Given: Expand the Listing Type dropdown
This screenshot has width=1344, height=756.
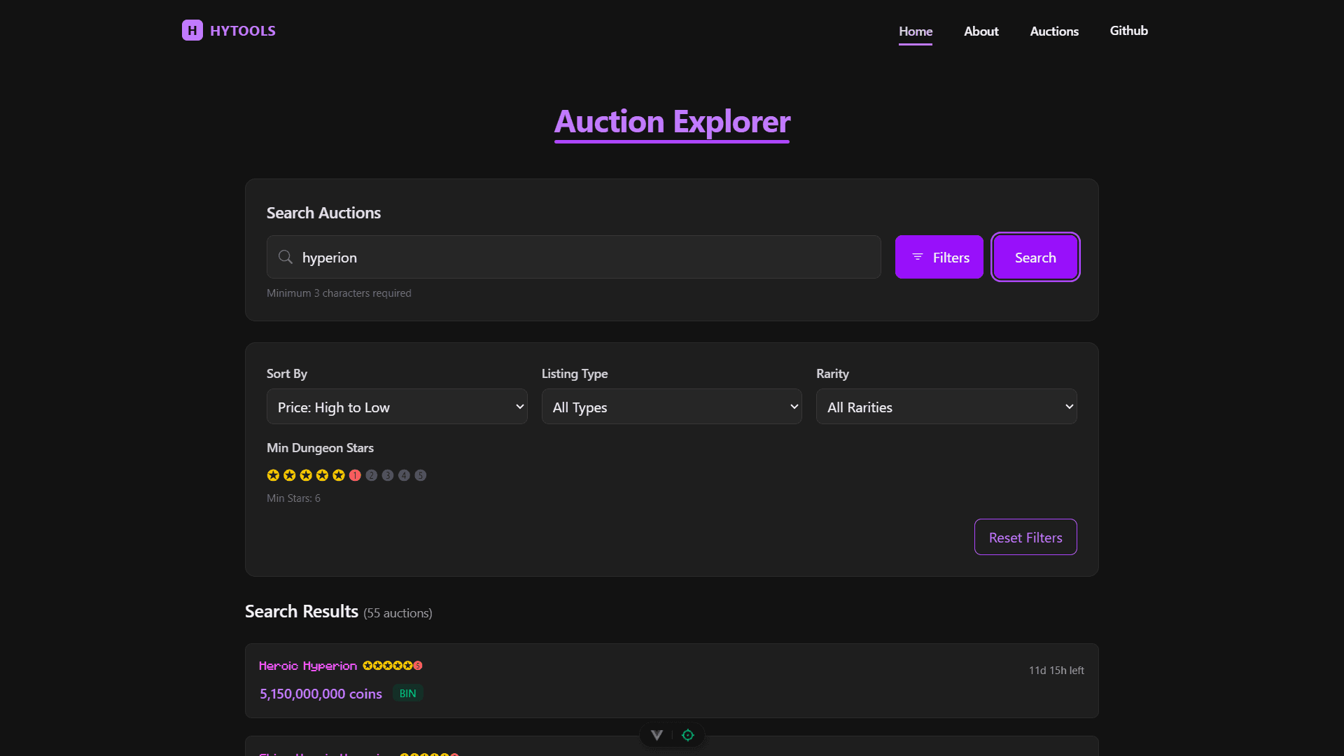Looking at the screenshot, I should click(x=671, y=407).
